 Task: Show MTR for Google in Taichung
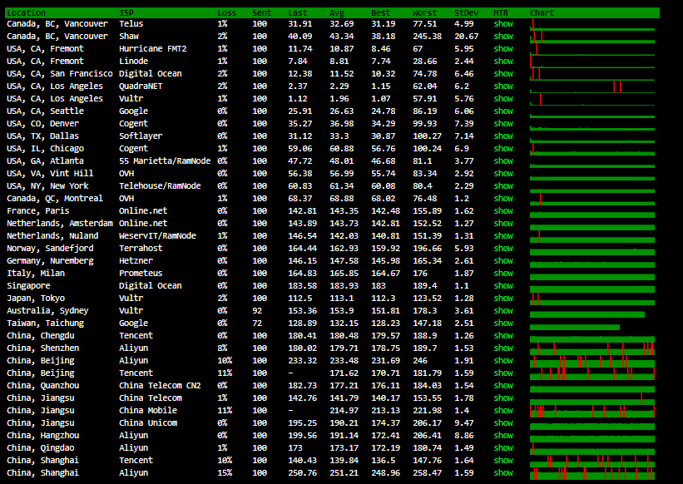503,323
